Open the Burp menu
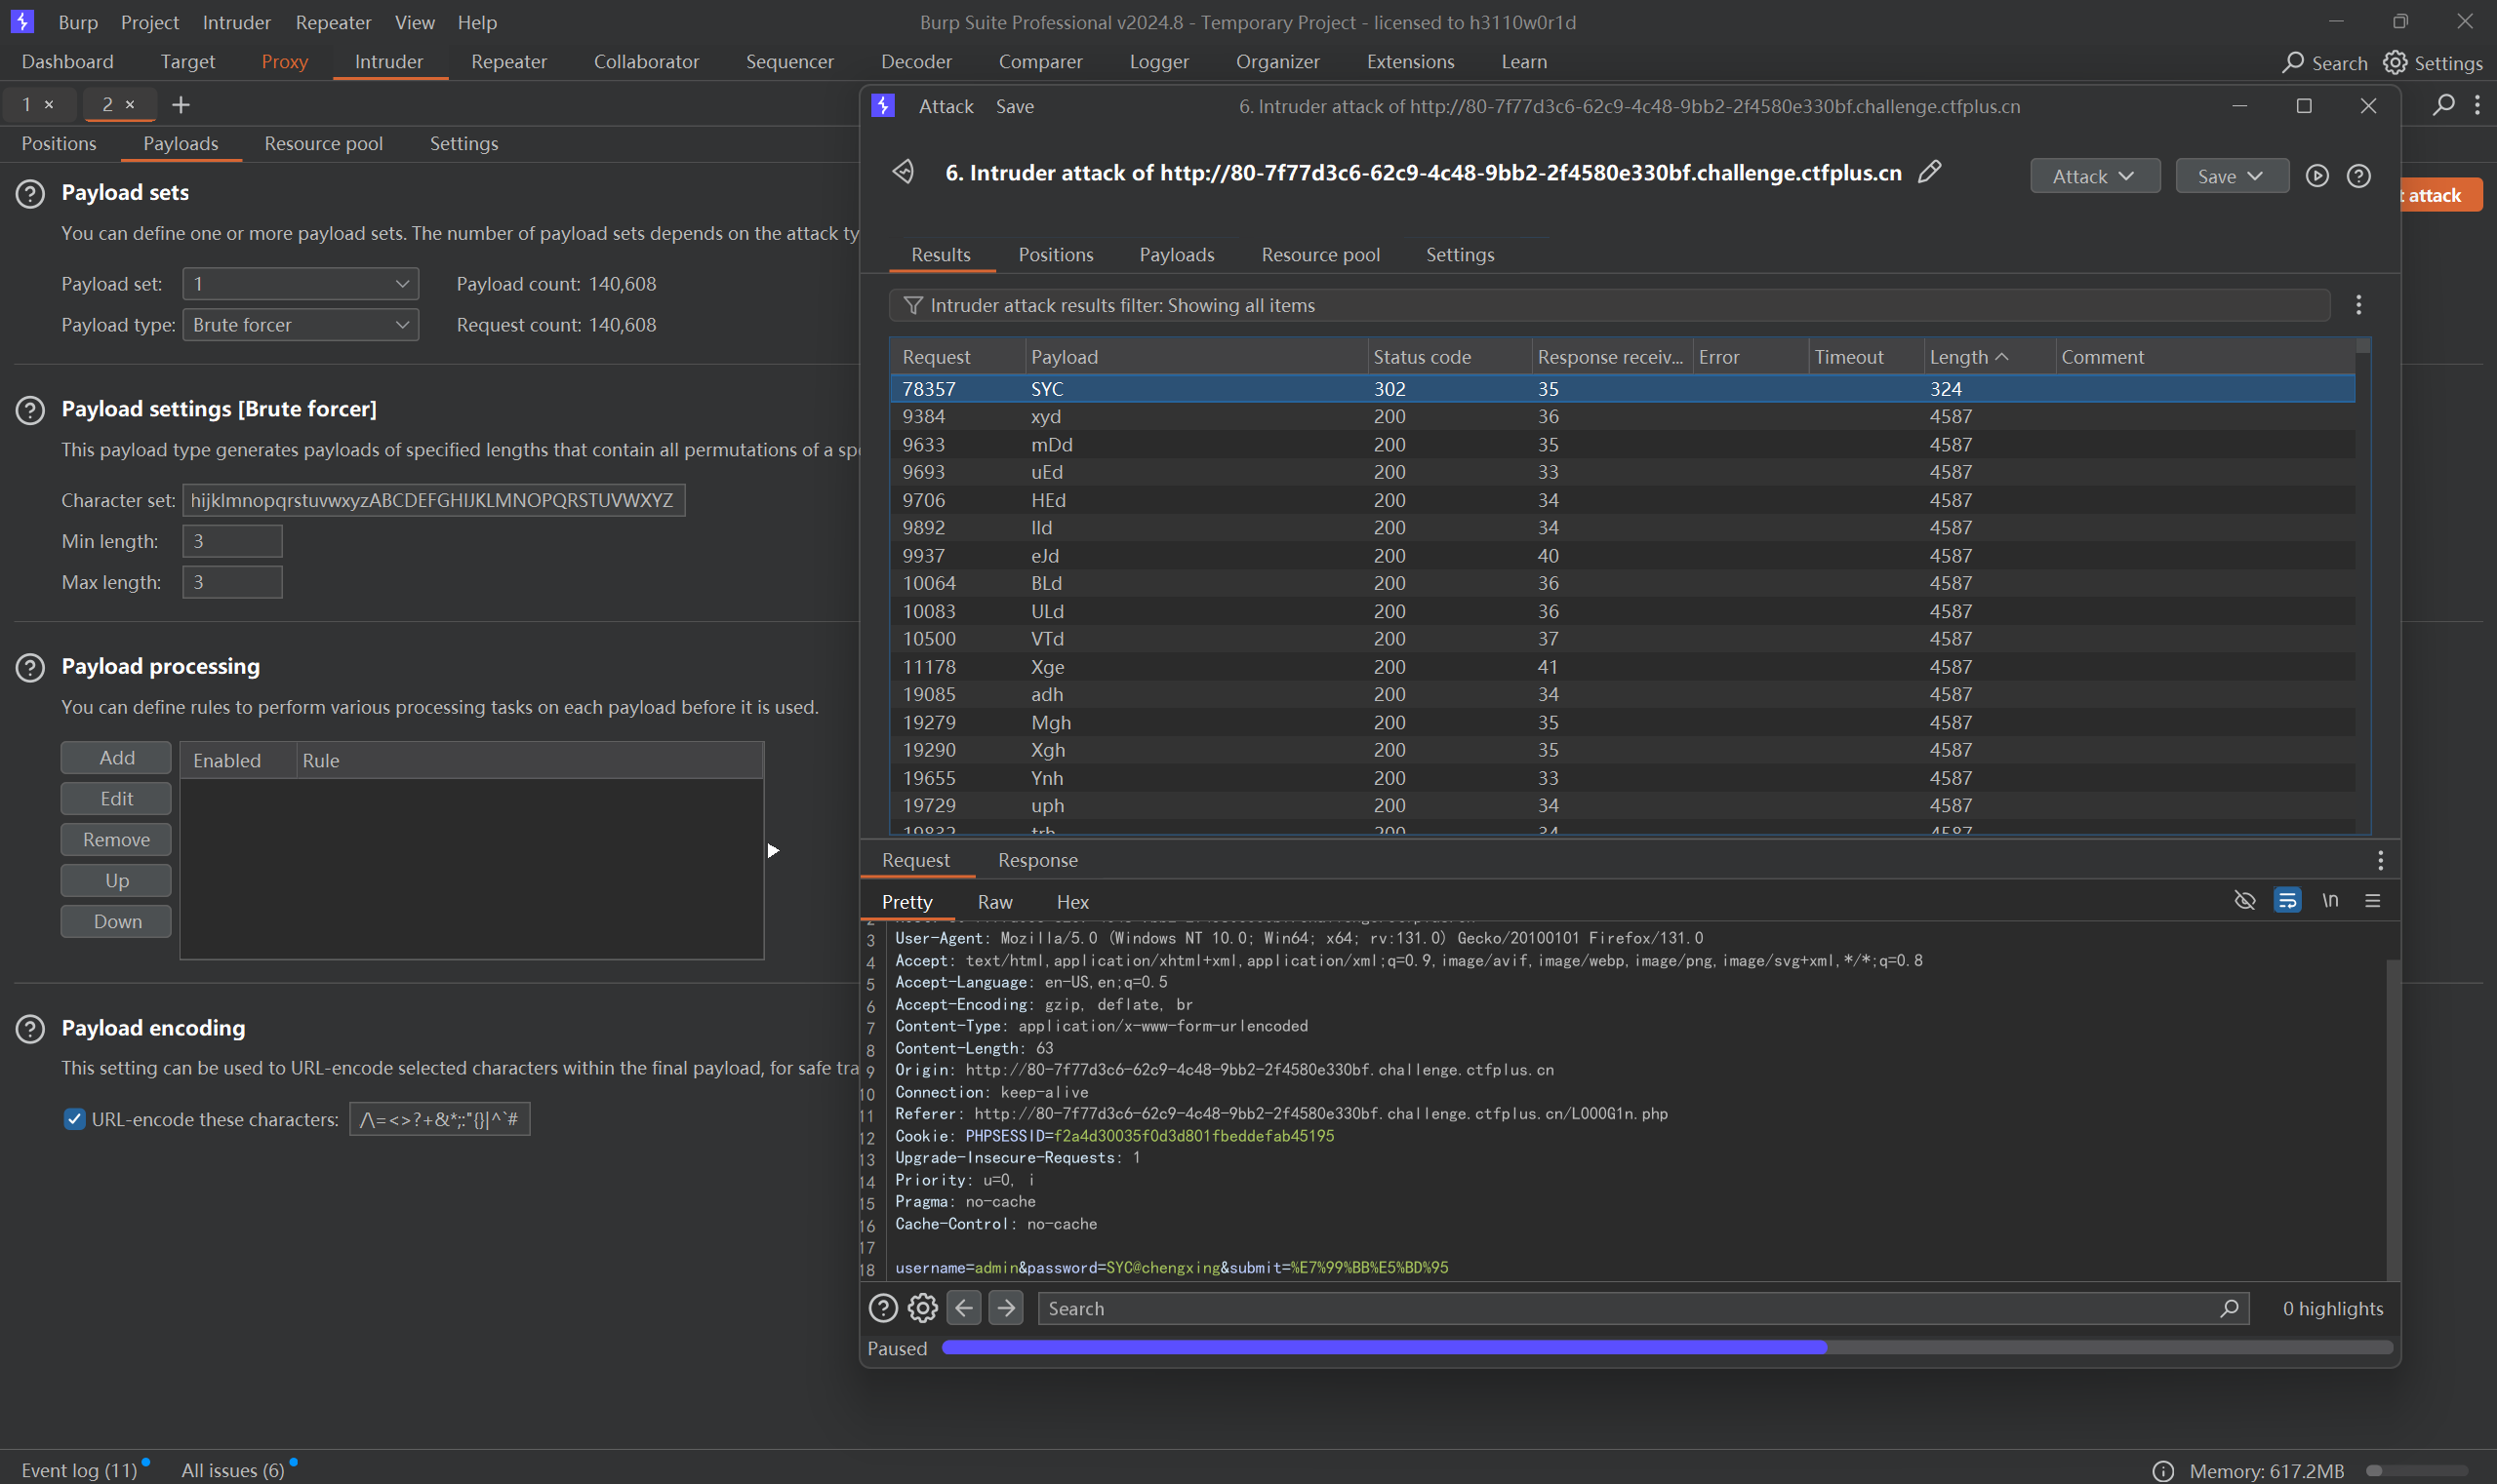 click(78, 22)
